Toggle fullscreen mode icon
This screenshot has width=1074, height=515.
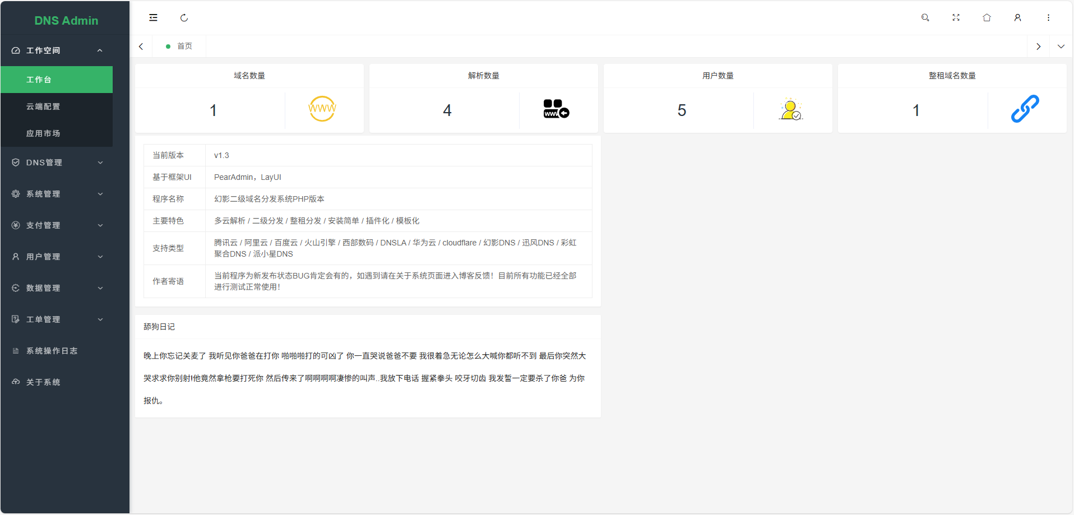coord(956,18)
